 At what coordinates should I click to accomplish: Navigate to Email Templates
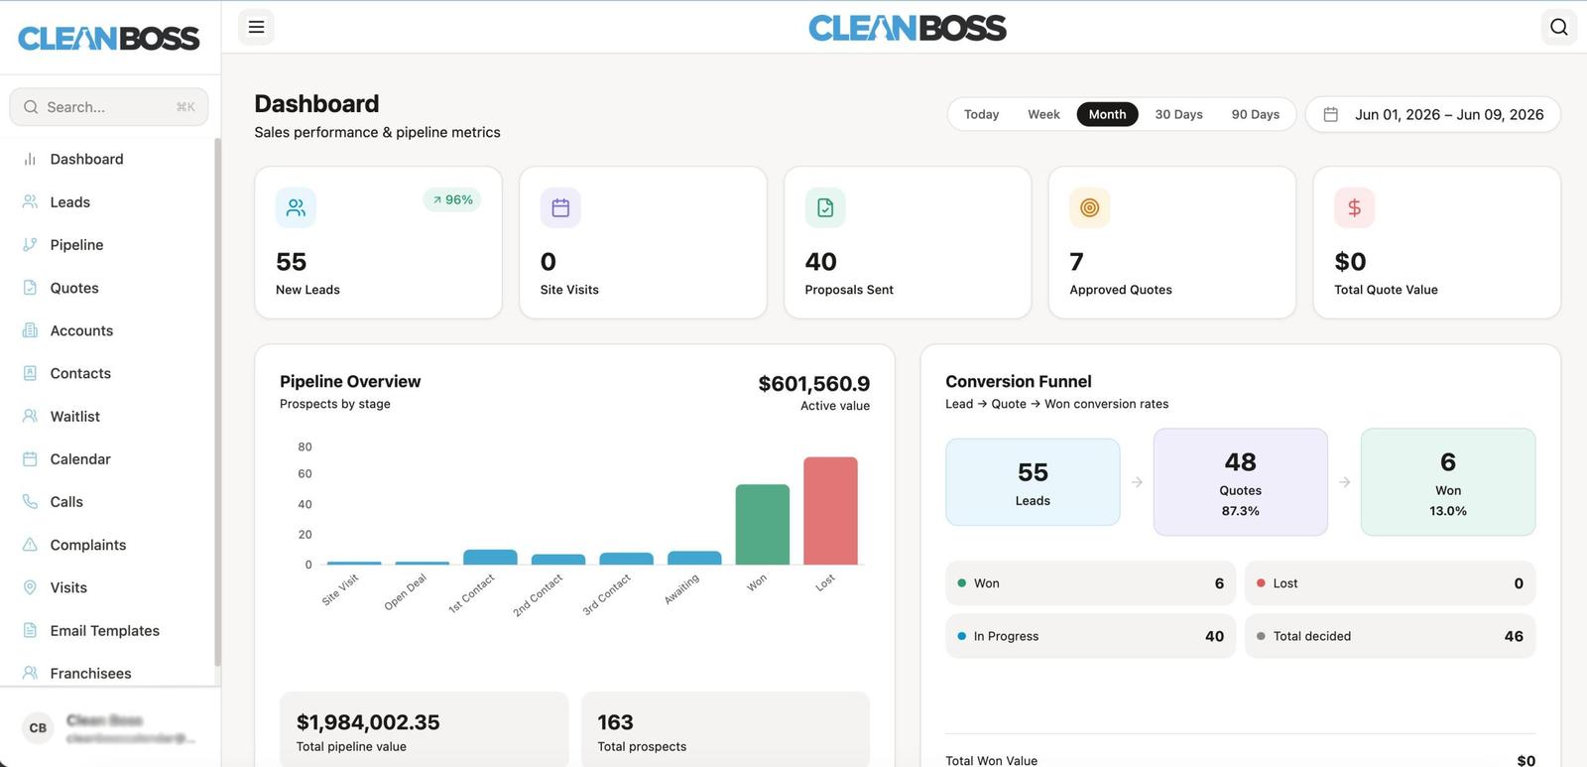click(x=109, y=630)
